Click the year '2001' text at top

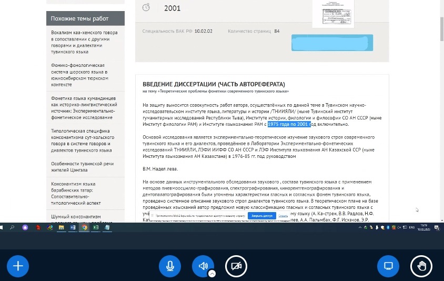tap(172, 8)
